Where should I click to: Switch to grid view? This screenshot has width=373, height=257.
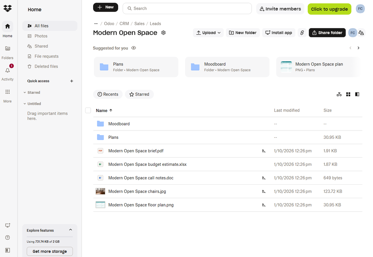pyautogui.click(x=348, y=94)
